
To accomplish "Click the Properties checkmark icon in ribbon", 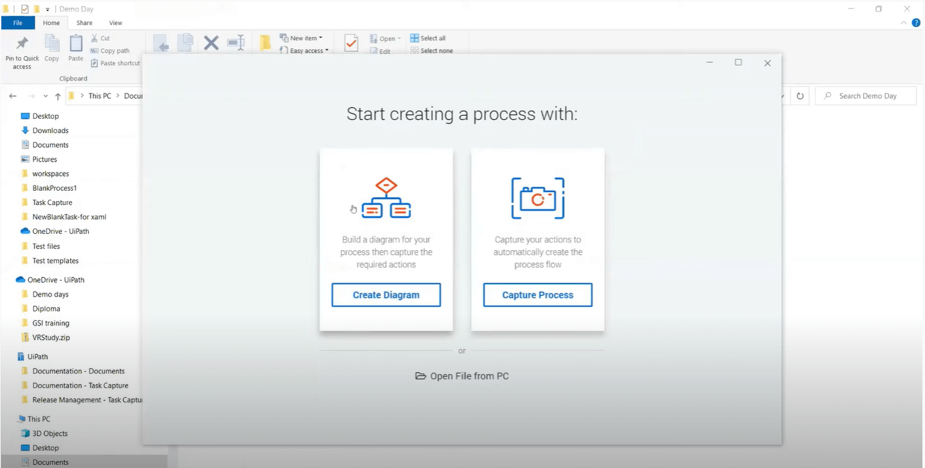I will [351, 43].
